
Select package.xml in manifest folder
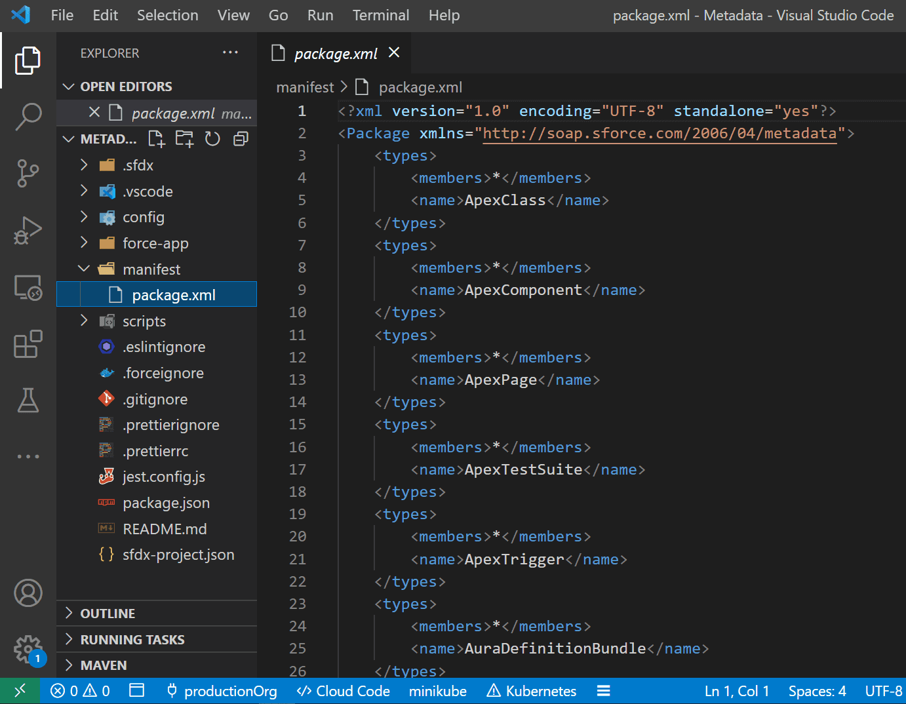[x=157, y=295]
